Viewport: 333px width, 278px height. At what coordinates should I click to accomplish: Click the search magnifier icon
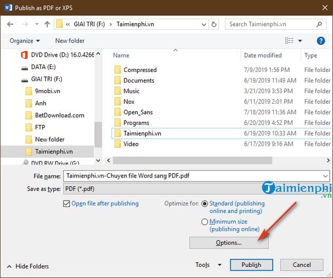click(319, 24)
